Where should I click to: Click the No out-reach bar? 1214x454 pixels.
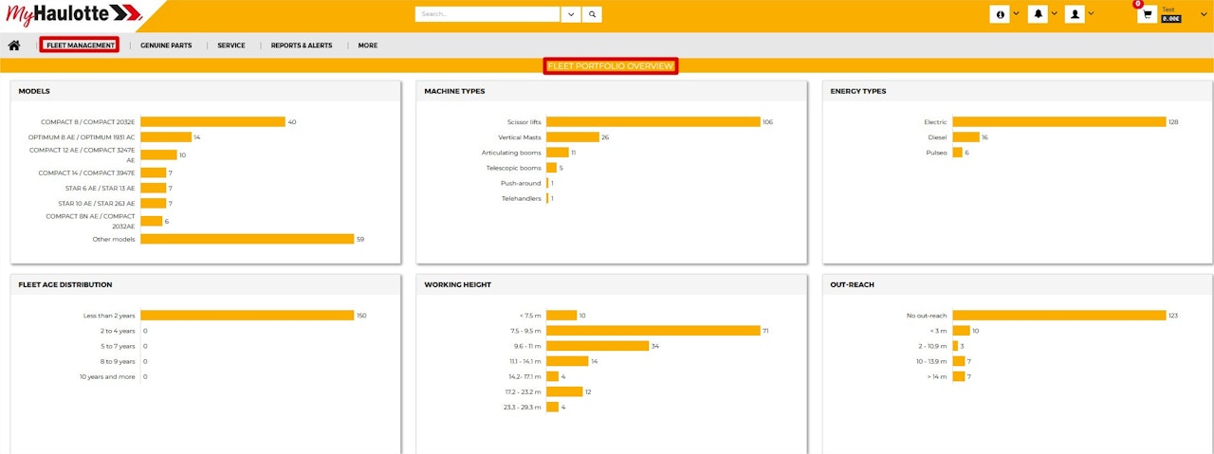click(x=1059, y=316)
